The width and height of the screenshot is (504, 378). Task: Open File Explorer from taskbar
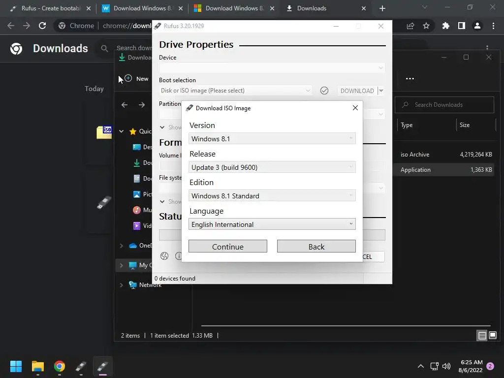(37, 366)
